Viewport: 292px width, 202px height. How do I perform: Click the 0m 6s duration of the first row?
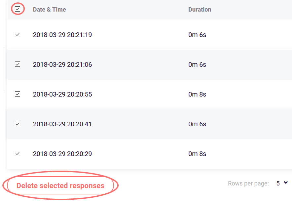click(x=197, y=34)
